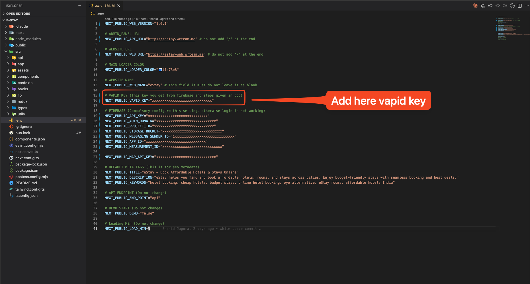530x284 pixels.
Task: Select the .env editor tab
Action: [105, 6]
